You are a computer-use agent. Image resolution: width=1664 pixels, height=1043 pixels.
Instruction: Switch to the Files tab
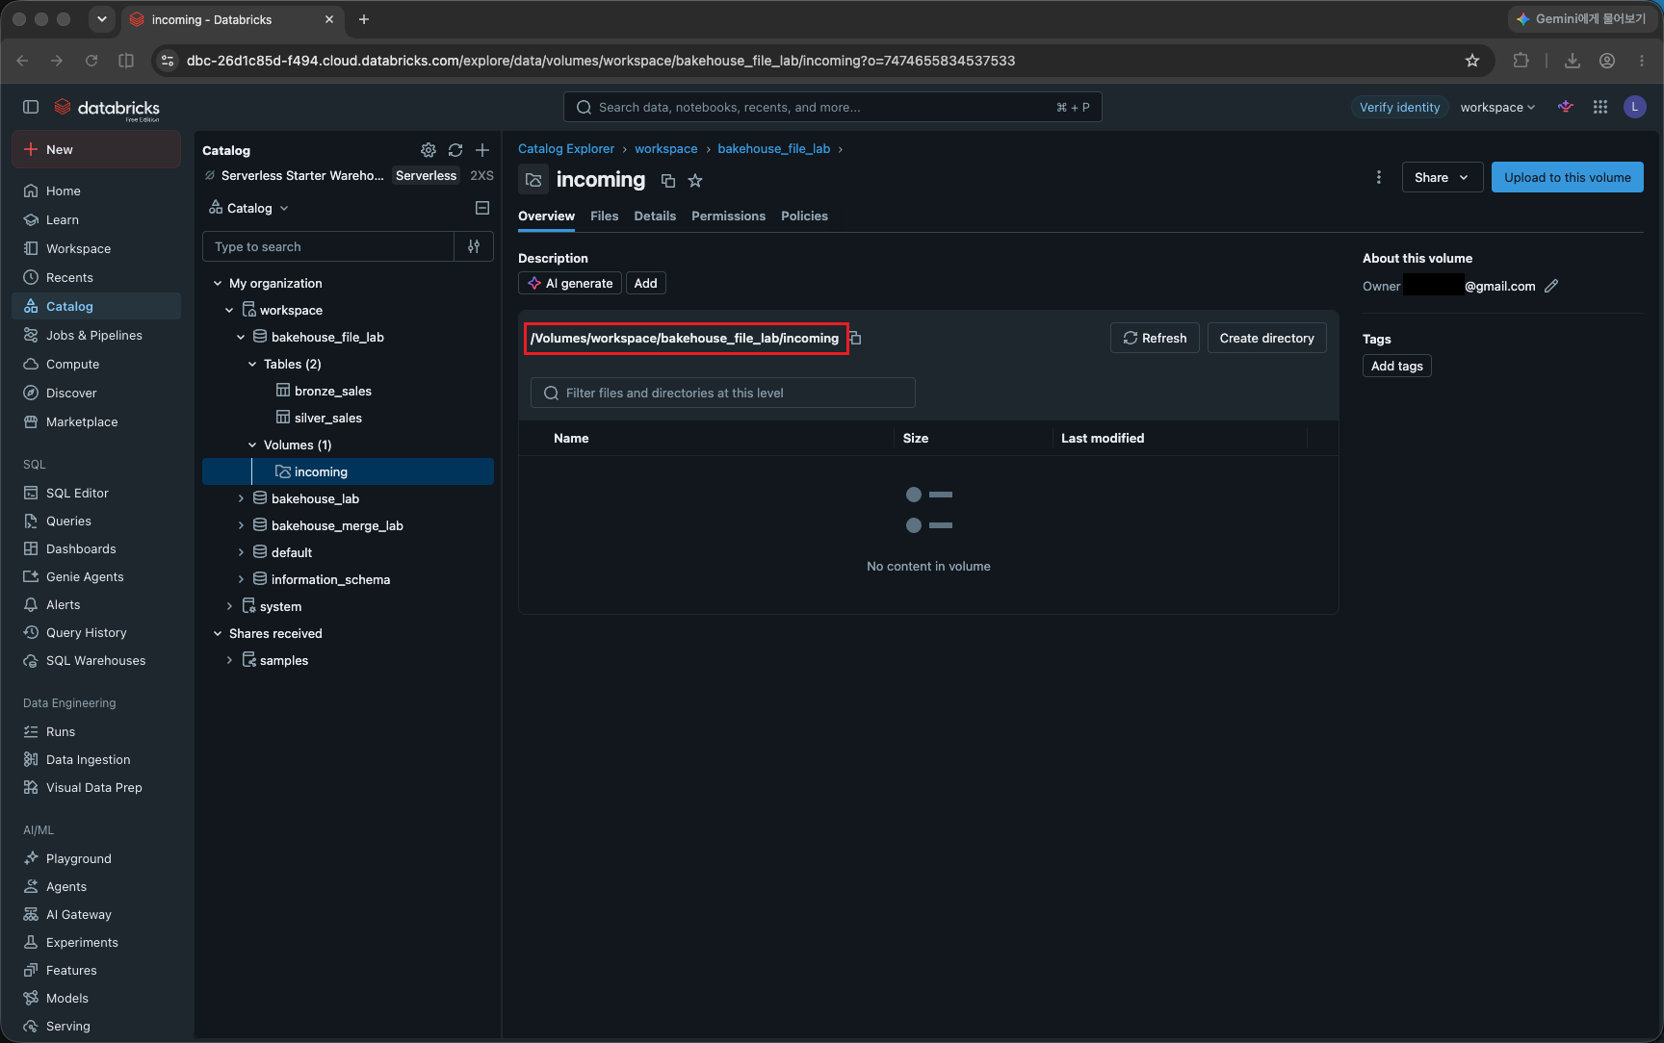click(604, 216)
